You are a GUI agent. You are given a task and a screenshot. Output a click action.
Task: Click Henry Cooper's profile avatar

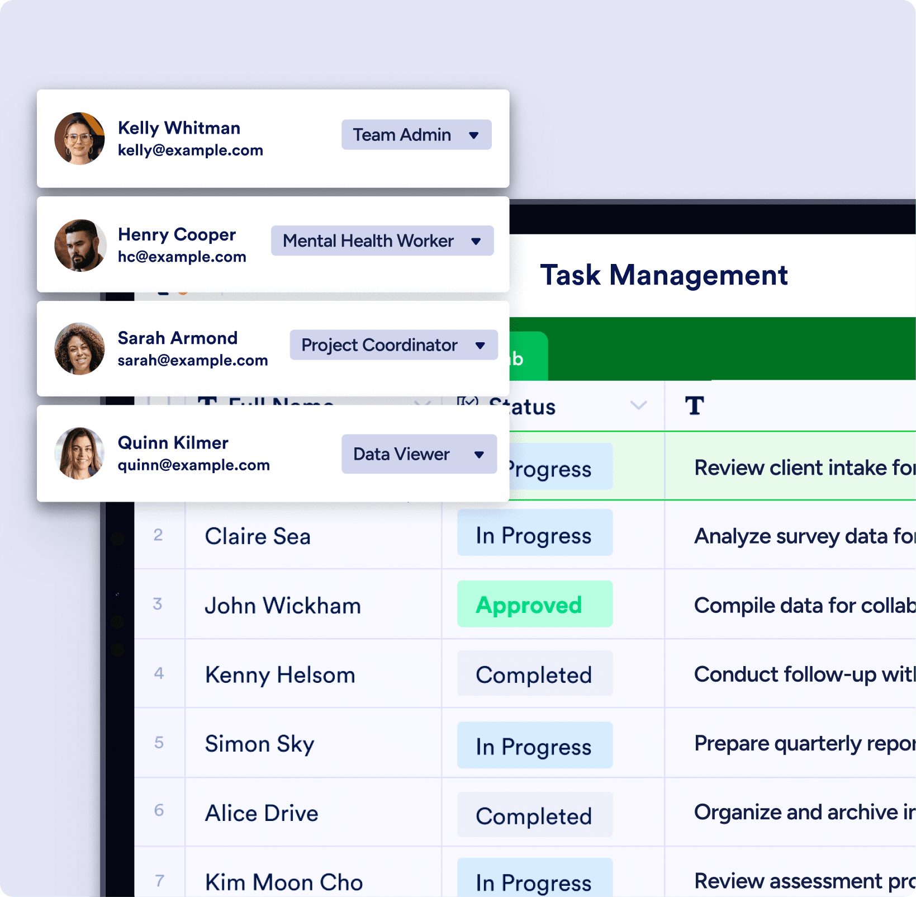pos(80,245)
